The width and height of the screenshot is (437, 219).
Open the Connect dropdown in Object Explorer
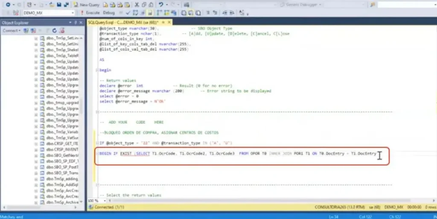coord(12,30)
